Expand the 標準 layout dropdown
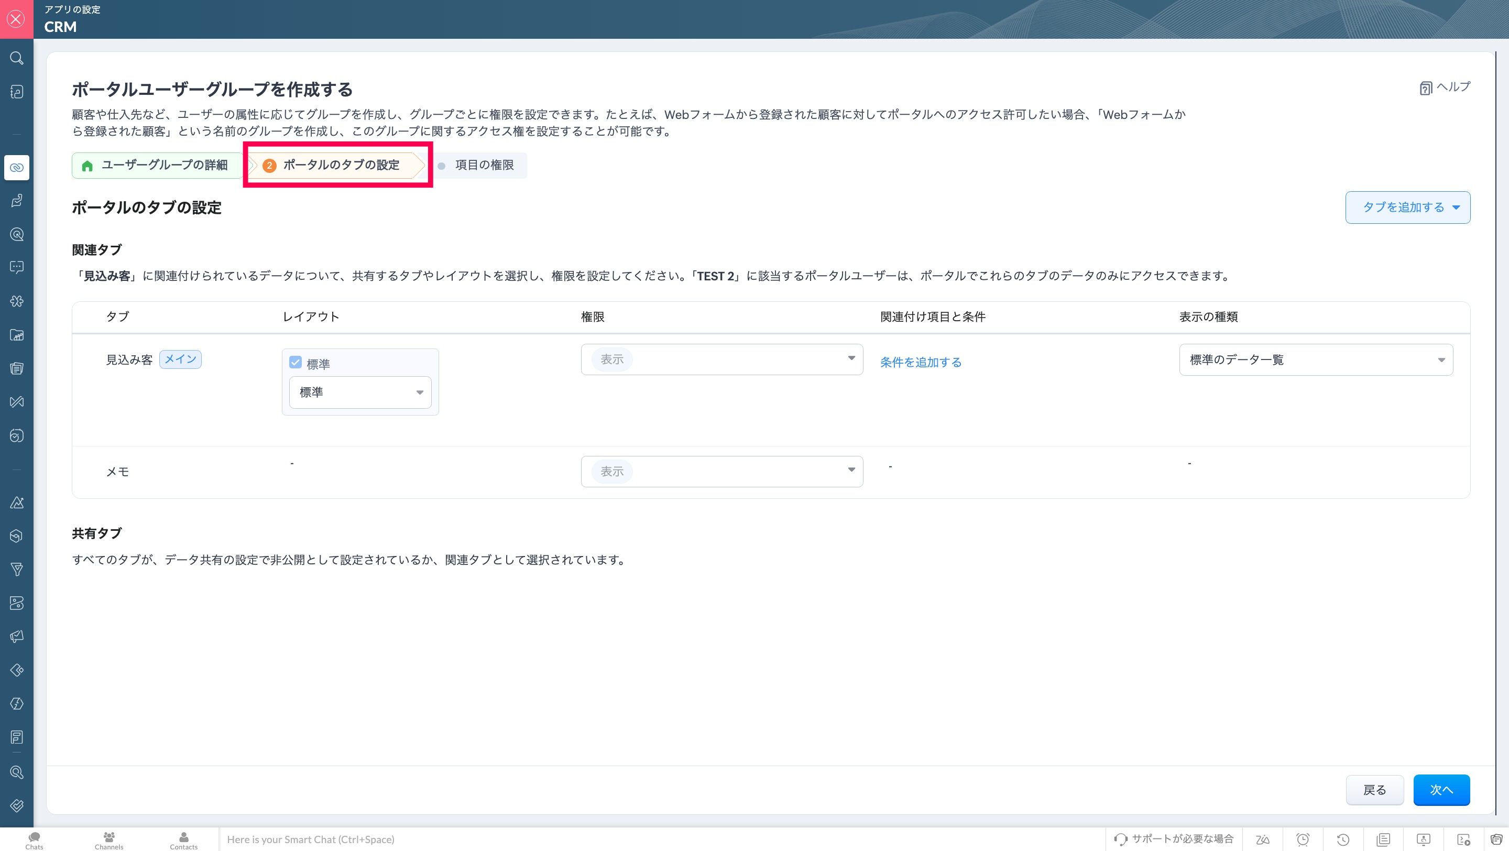 pyautogui.click(x=360, y=392)
